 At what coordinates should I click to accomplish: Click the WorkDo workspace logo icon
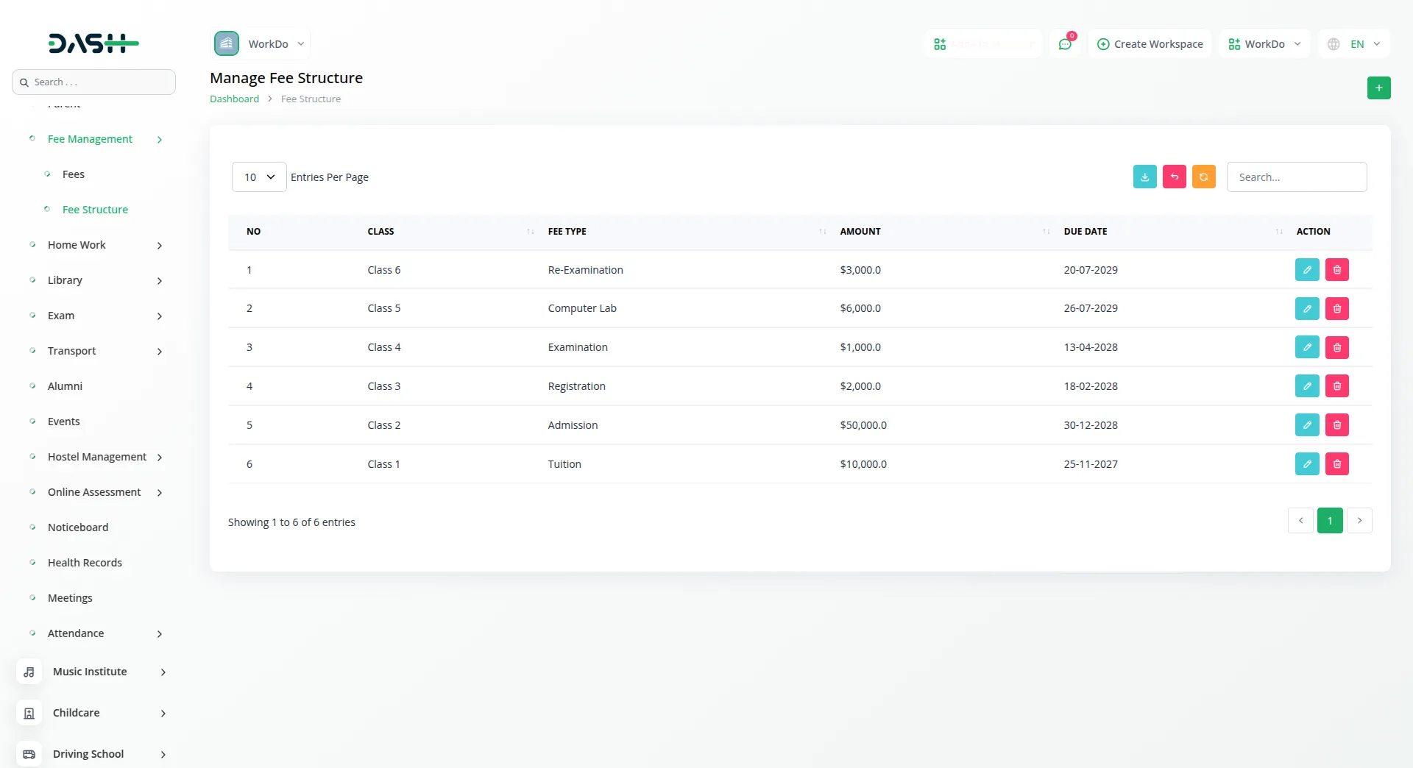coord(227,43)
